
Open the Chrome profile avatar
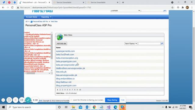pyautogui.click(x=187, y=7)
